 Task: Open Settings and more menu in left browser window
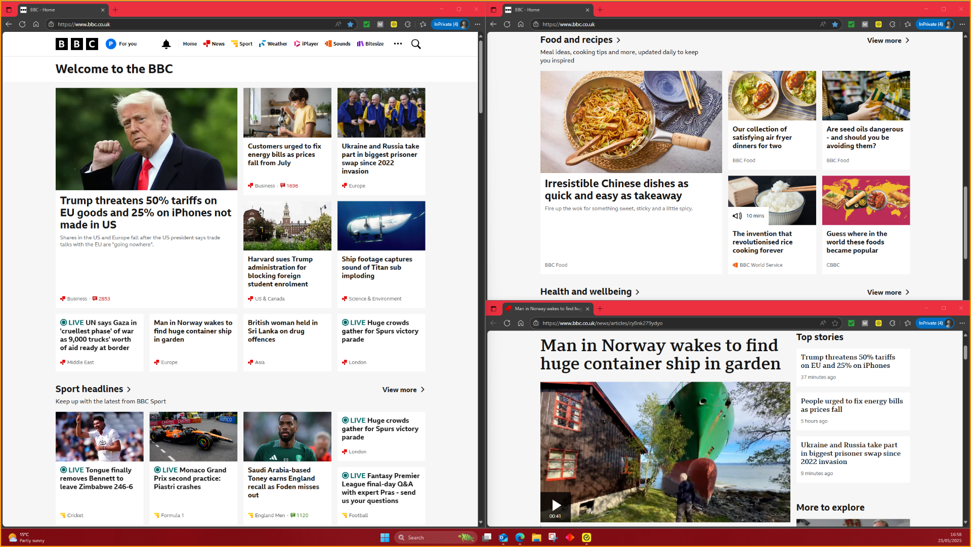(x=477, y=24)
